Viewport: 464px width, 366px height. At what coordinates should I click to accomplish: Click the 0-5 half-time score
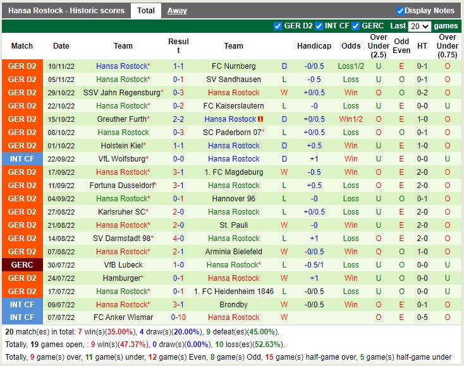coord(422,317)
